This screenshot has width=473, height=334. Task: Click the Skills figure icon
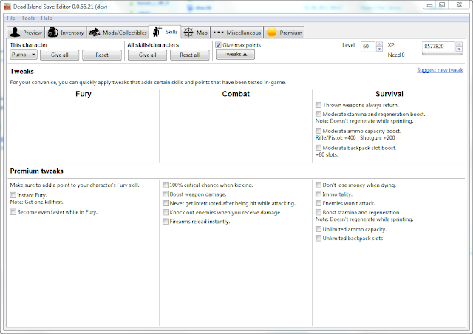156,32
